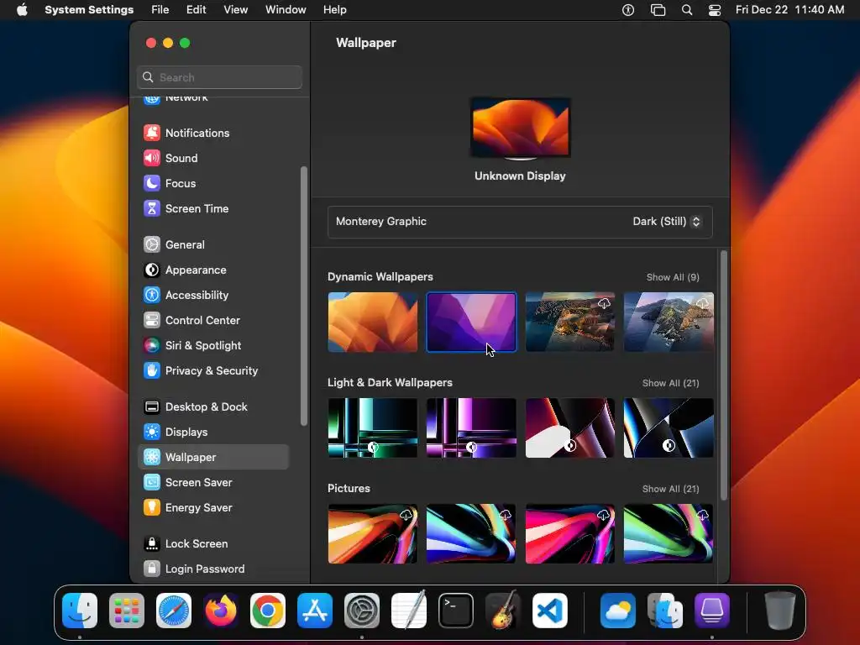Show all 9 Dynamic Wallpapers
Image resolution: width=860 pixels, height=645 pixels.
[673, 277]
